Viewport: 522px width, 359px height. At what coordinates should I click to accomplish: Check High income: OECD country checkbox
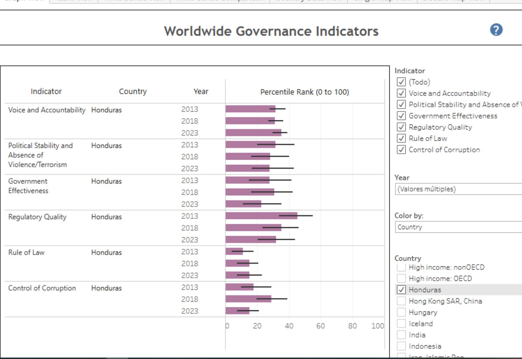coord(401,279)
